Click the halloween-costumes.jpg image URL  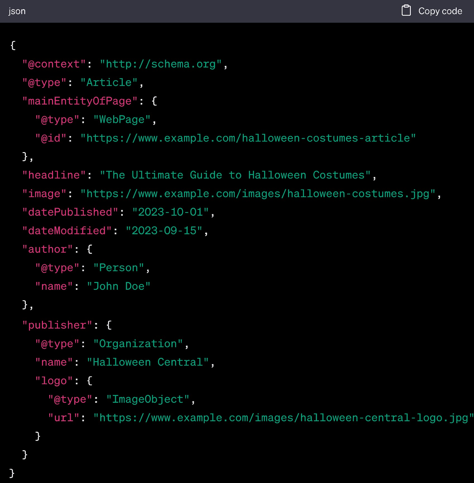(258, 194)
